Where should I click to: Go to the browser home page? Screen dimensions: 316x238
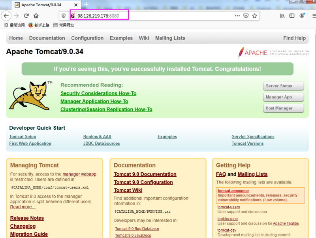36,16
